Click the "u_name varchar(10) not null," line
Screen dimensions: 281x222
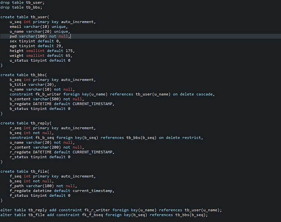point(42,90)
